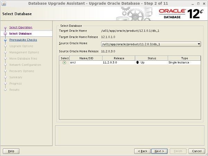Select the orcl database radio button
The height and width of the screenshot is (156, 208).
tap(64, 62)
